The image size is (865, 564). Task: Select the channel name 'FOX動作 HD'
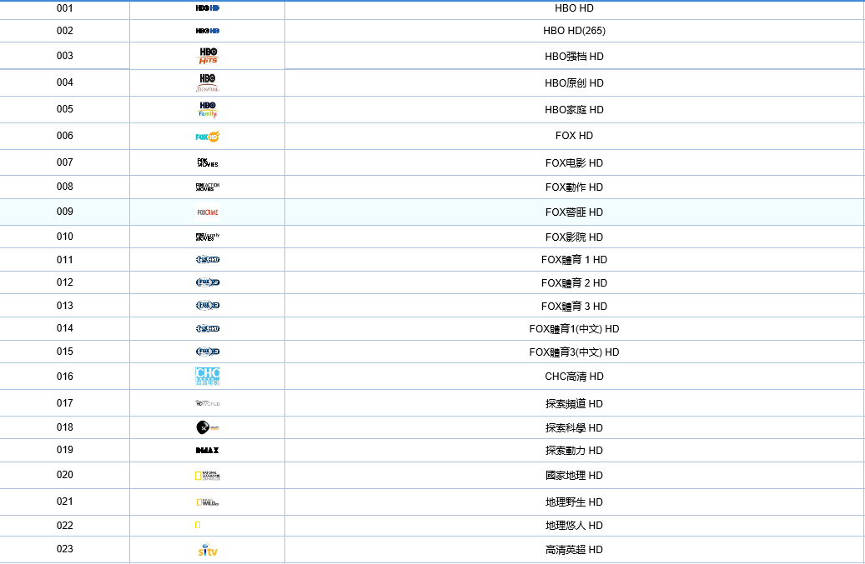coord(574,187)
